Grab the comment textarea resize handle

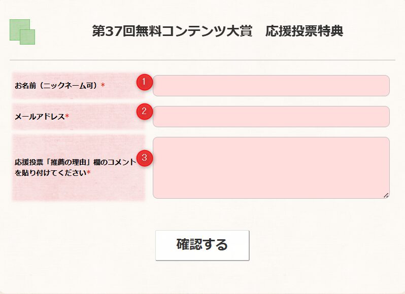[x=386, y=195]
